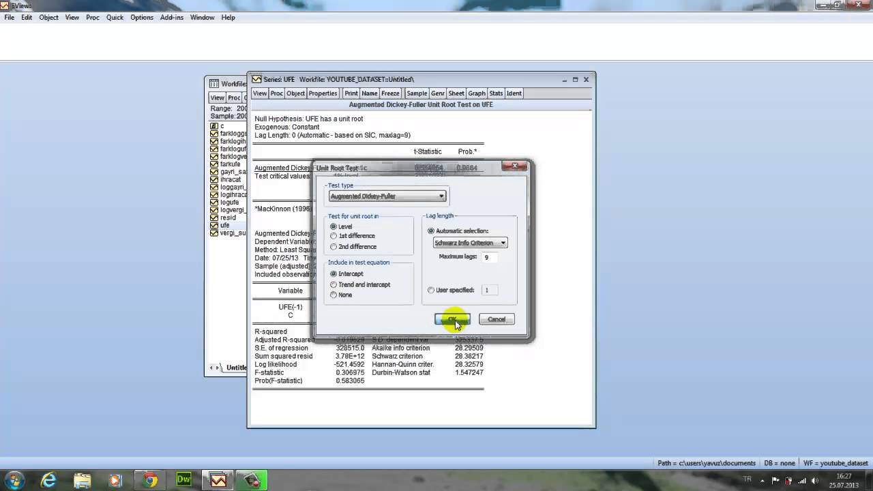Close the Unit Root Test dialog
873x491 pixels.
coord(515,166)
